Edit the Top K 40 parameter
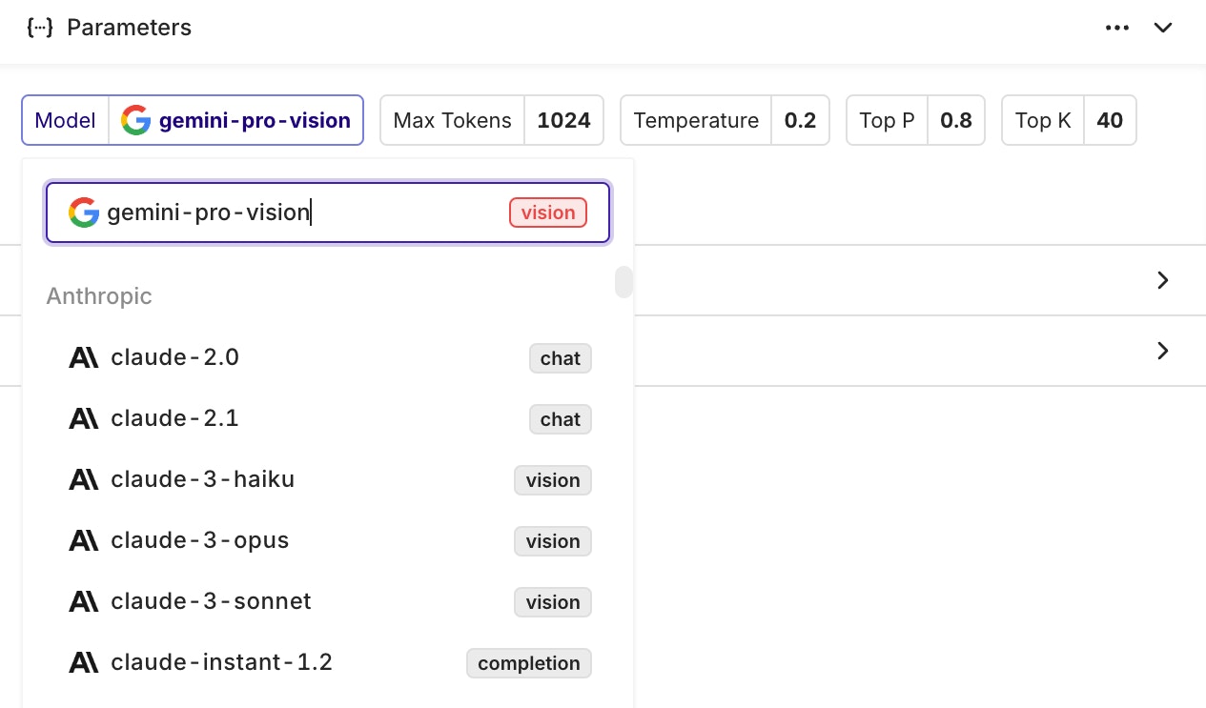 point(1069,120)
